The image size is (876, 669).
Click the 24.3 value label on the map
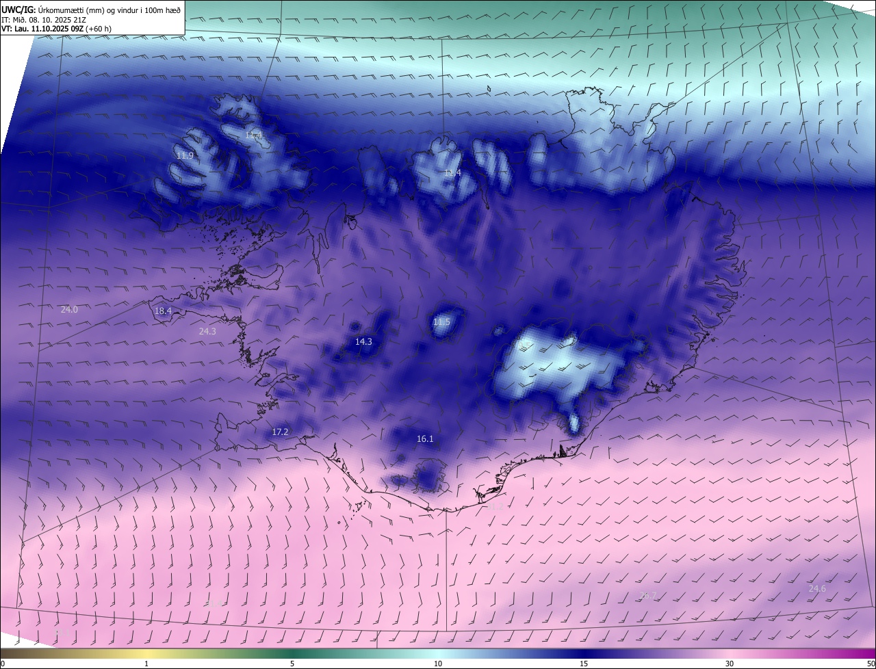(207, 331)
